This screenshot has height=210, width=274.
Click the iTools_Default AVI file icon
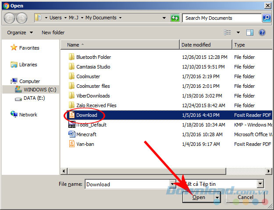71,124
